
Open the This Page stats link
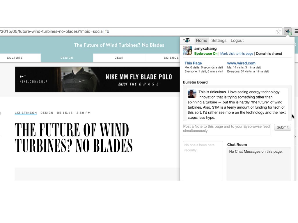click(x=193, y=63)
